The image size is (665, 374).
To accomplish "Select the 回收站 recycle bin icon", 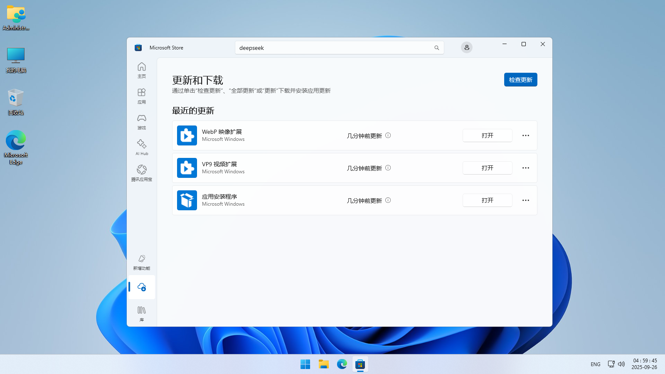I will (x=16, y=102).
